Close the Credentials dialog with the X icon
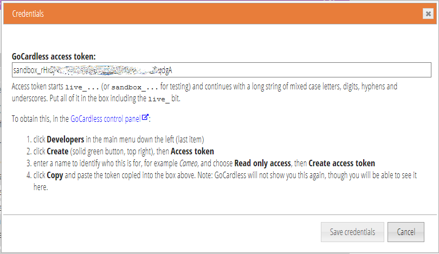 [x=428, y=14]
